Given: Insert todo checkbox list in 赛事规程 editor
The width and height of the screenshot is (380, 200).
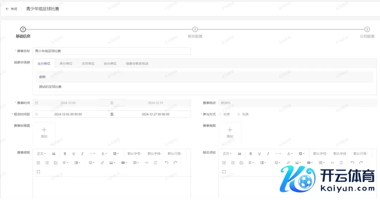Looking at the screenshot, I should coord(56,163).
